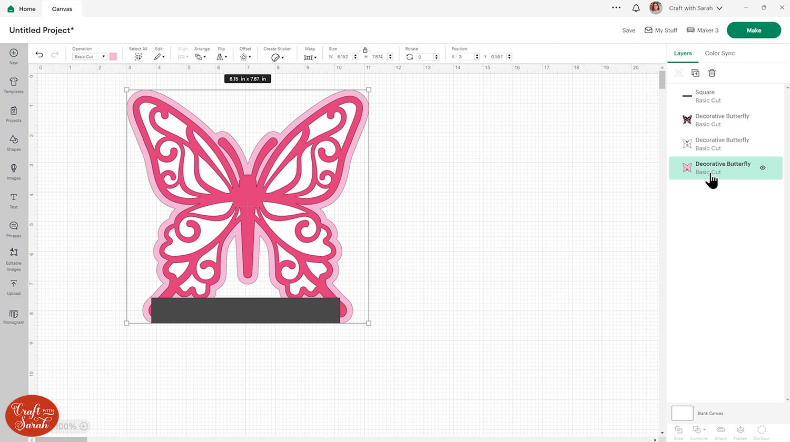
Task: Expand the Offset options
Action: tap(245, 57)
